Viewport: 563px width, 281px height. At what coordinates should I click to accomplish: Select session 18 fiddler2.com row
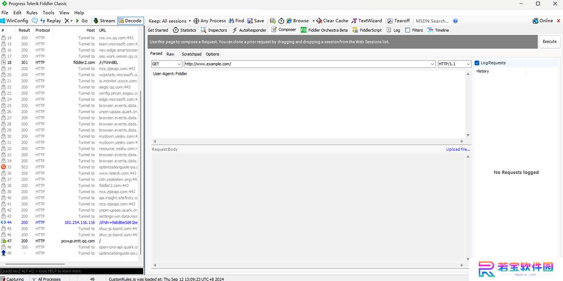pyautogui.click(x=69, y=62)
